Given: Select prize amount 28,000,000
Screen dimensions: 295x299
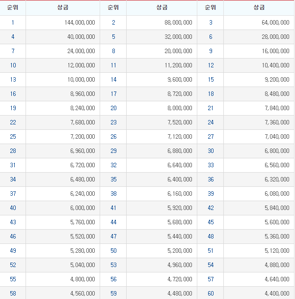Looking at the screenshot, I should [x=275, y=37].
